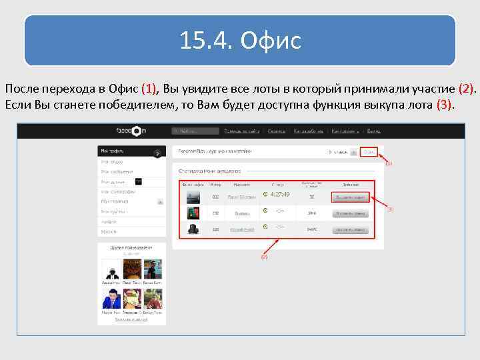
Task: Click the action button in the red-green lot row
Action: [351, 213]
